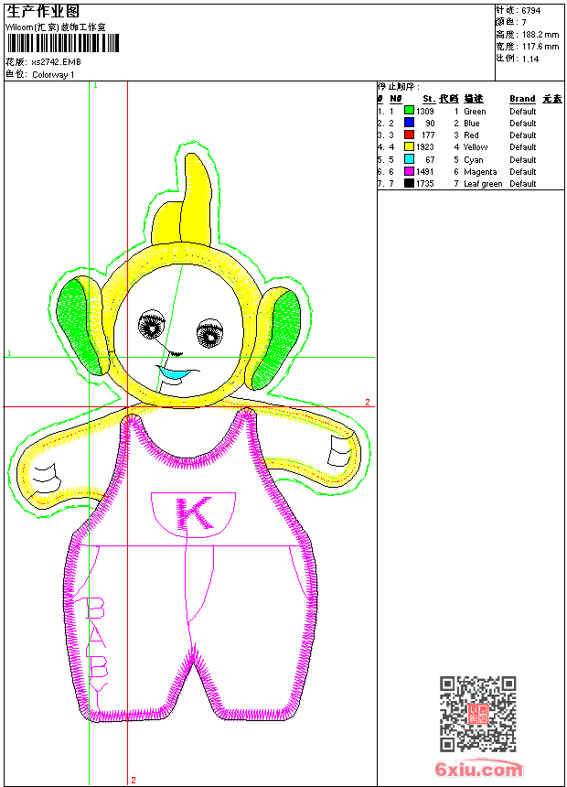This screenshot has height=787, width=567.
Task: Click the 'Blue' description text
Action: pyautogui.click(x=472, y=123)
